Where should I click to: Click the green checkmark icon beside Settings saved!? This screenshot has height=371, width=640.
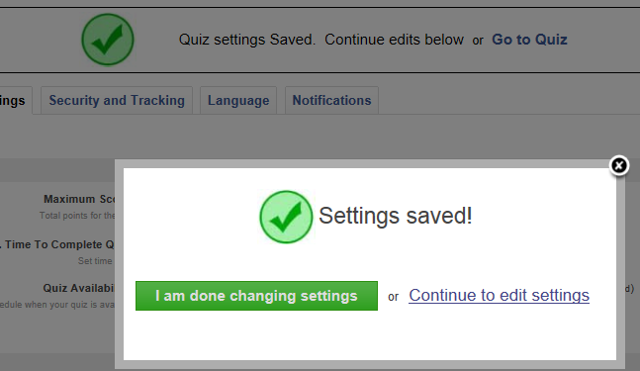(286, 217)
